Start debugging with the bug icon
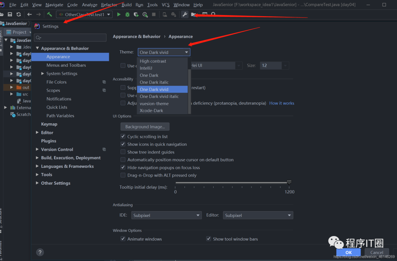Screen dimensions: 397x261 pyautogui.click(x=127, y=14)
